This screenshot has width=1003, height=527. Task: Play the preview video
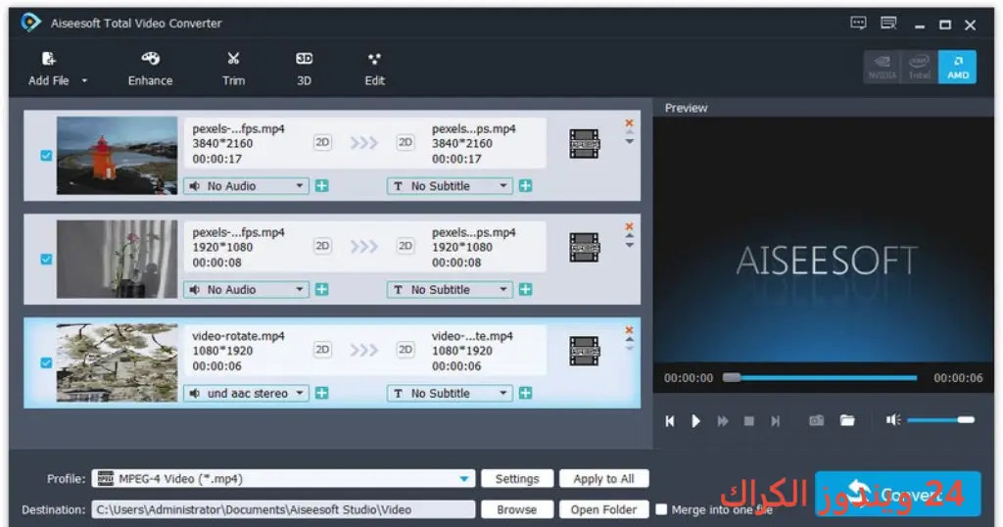pos(696,421)
